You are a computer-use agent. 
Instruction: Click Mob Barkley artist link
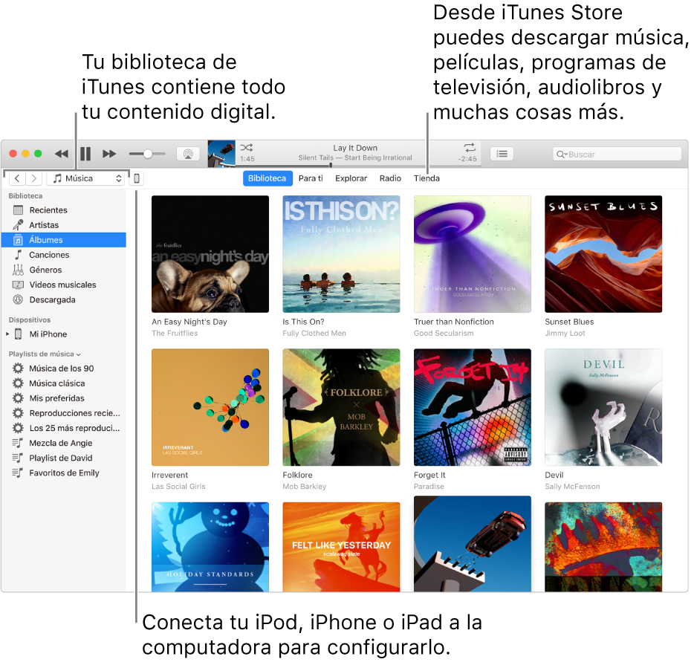coord(305,487)
